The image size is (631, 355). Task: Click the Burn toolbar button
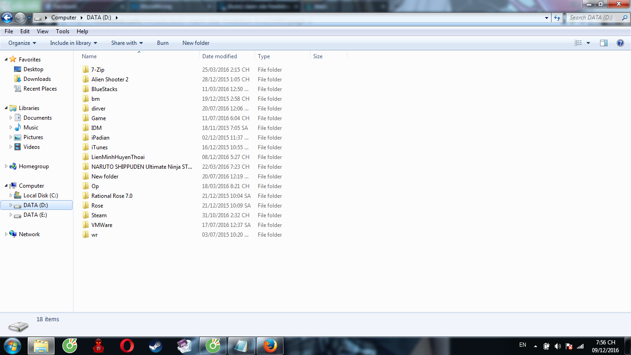pos(163,43)
